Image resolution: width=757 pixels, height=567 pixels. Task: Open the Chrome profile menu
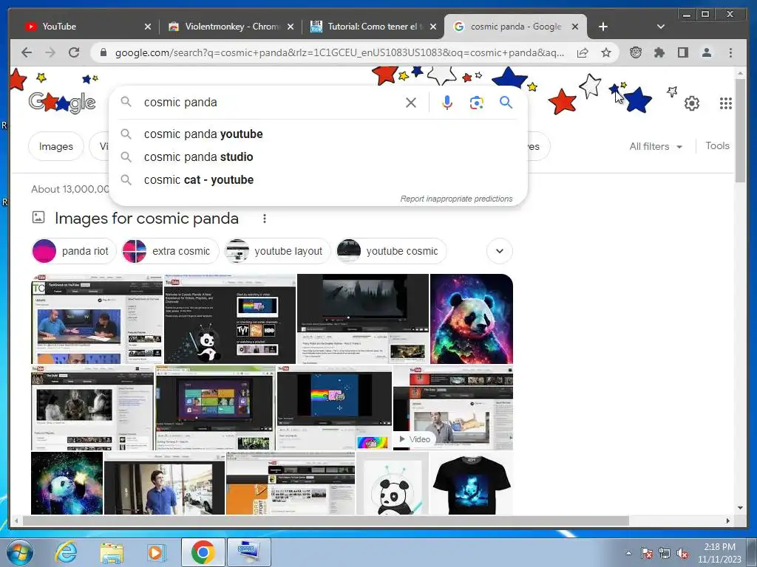pos(706,52)
